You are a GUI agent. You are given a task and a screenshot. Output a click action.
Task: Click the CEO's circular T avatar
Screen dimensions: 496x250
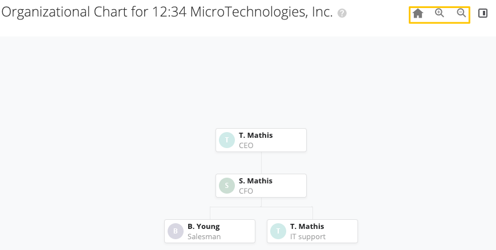point(227,140)
